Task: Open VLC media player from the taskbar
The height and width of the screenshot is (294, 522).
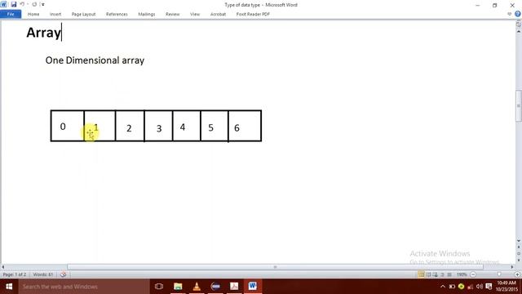Action: 197,287
